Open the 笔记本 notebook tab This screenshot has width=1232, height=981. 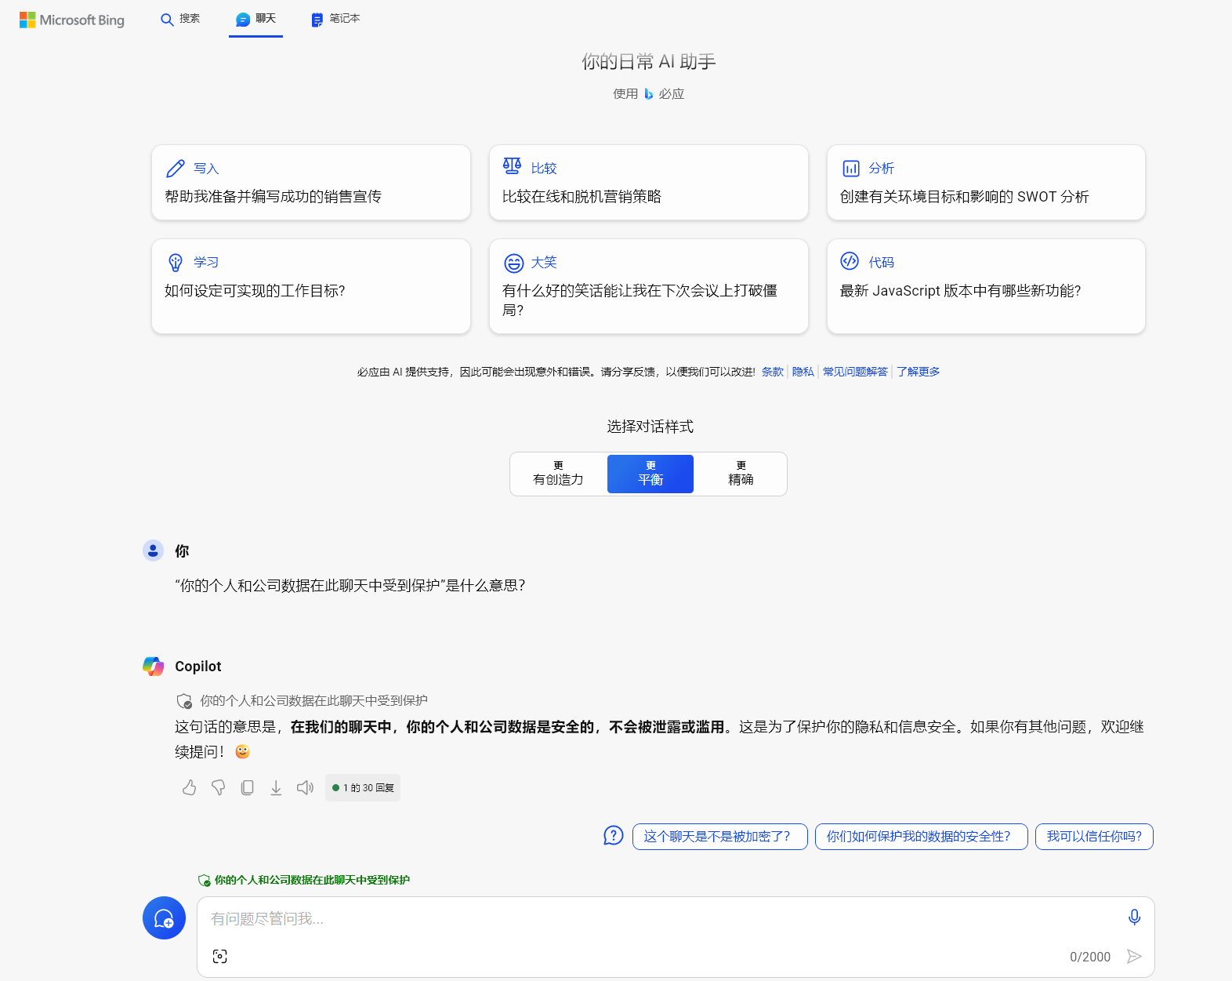click(x=335, y=19)
